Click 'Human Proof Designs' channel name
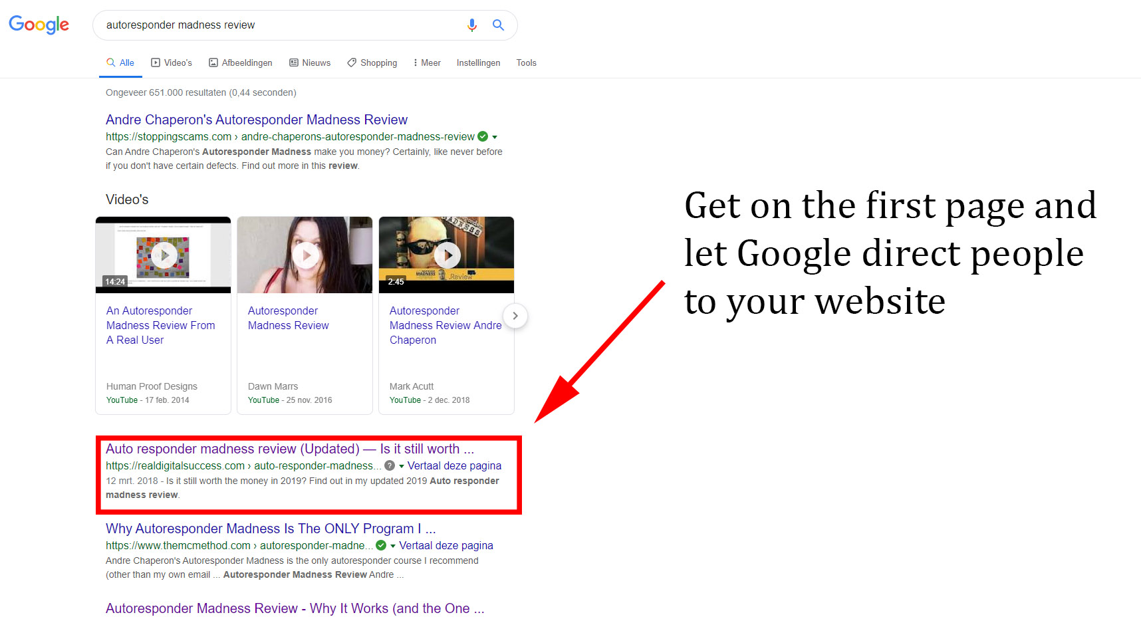Viewport: 1141px width, 619px height. pyautogui.click(x=152, y=386)
